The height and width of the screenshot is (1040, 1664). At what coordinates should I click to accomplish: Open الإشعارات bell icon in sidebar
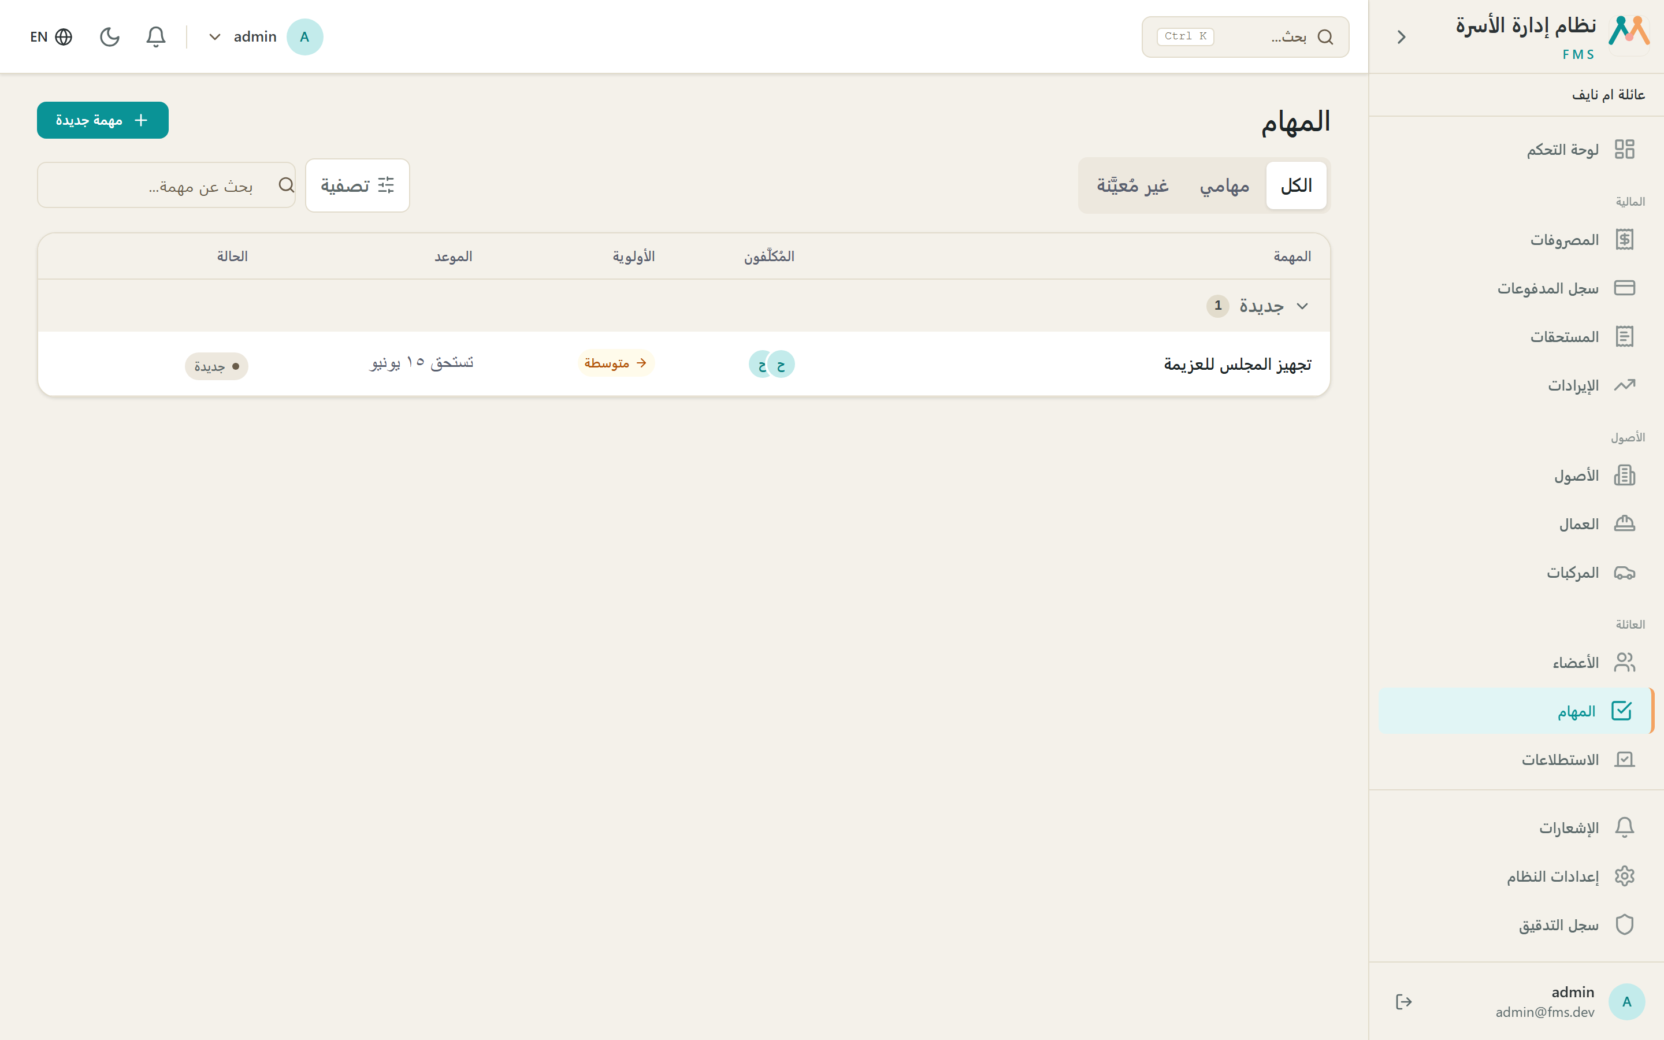coord(1624,827)
